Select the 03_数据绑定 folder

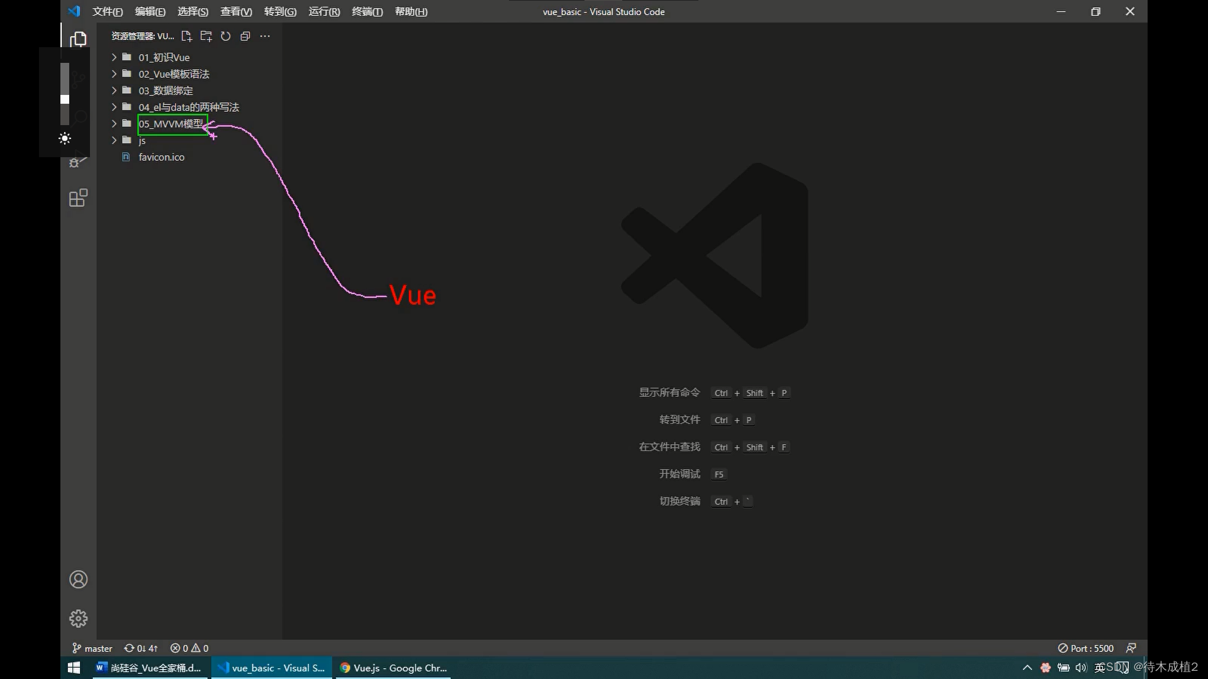166,91
